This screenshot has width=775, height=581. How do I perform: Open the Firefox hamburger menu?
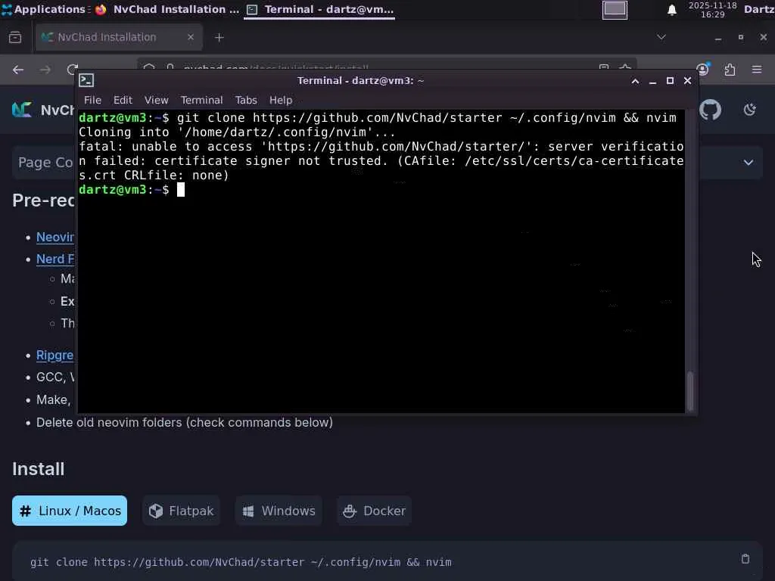point(757,70)
